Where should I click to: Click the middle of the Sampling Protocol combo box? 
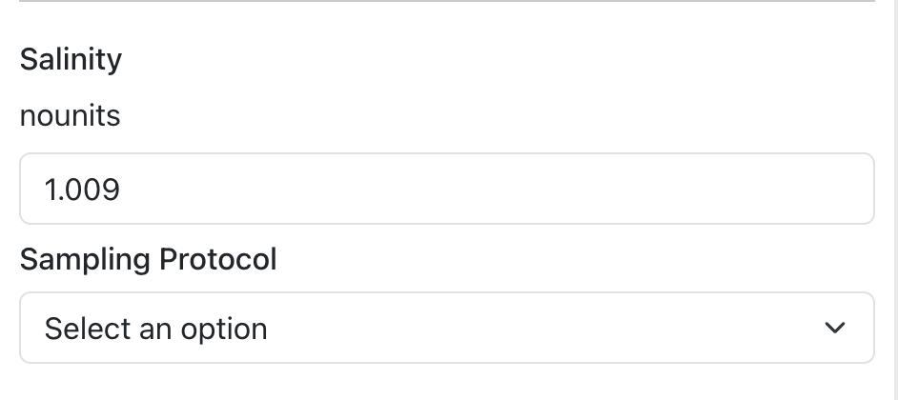(x=446, y=329)
